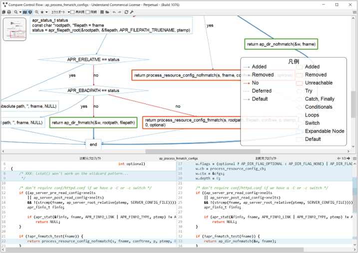Click the hamburger menu icon beside the toolbar
Image resolution: width=358 pixels, height=253 pixels.
coord(355,12)
